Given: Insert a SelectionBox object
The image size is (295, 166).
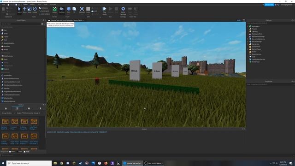Looking at the screenshot, I should [7, 98].
